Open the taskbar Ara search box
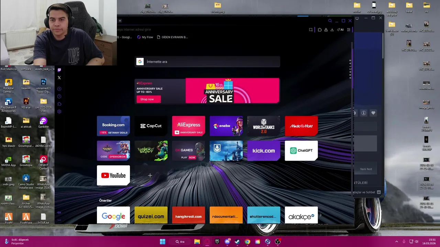Screen dimensions: 440x247 click(x=180, y=242)
